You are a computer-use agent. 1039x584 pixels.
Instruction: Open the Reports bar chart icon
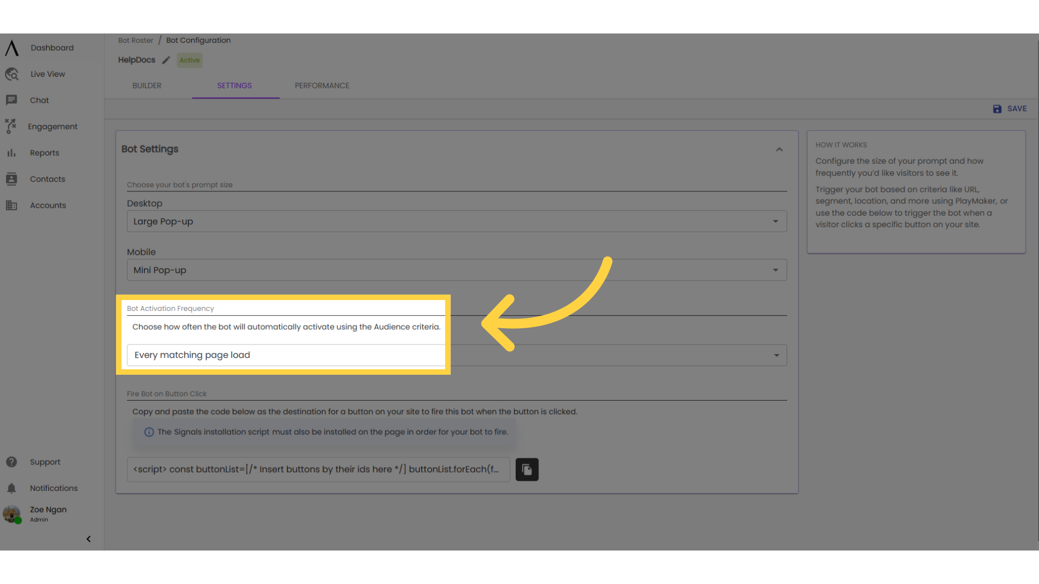pos(11,153)
